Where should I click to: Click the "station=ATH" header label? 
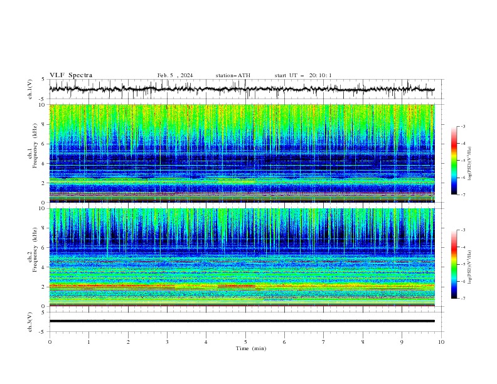click(x=233, y=75)
